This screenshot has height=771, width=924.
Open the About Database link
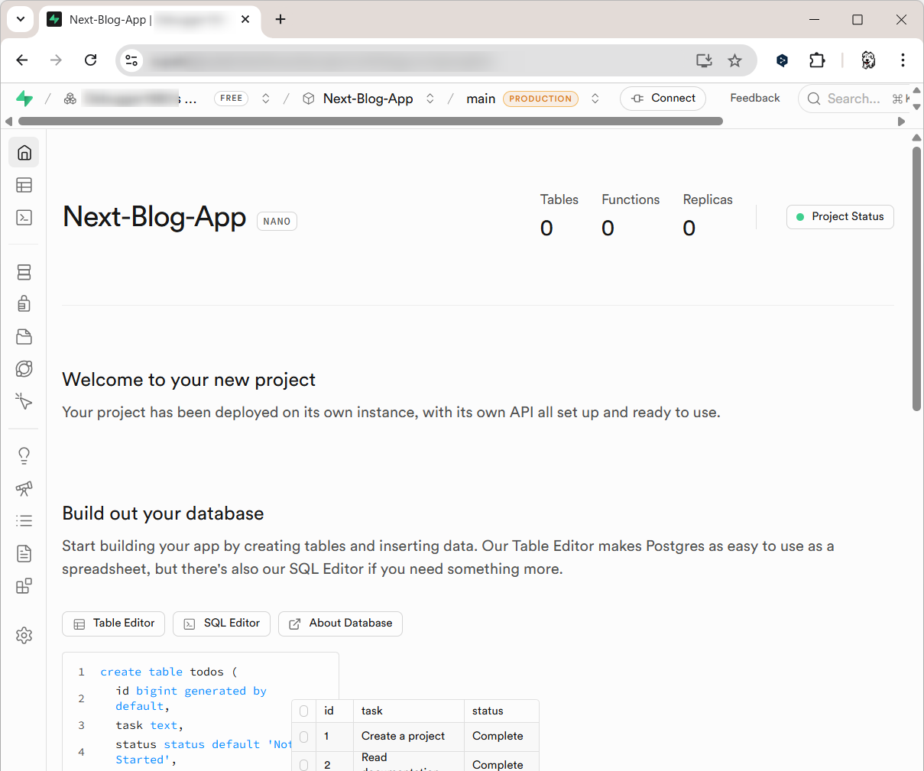click(x=340, y=624)
